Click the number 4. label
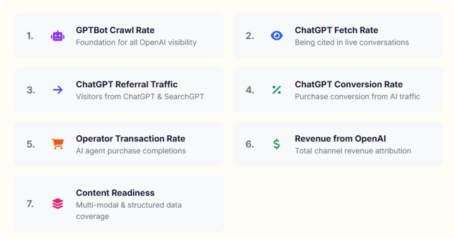This screenshot has height=239, width=455. point(249,90)
